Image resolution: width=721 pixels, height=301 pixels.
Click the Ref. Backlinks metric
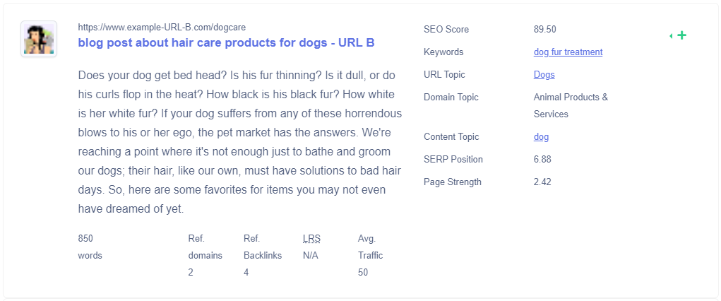pyautogui.click(x=263, y=256)
